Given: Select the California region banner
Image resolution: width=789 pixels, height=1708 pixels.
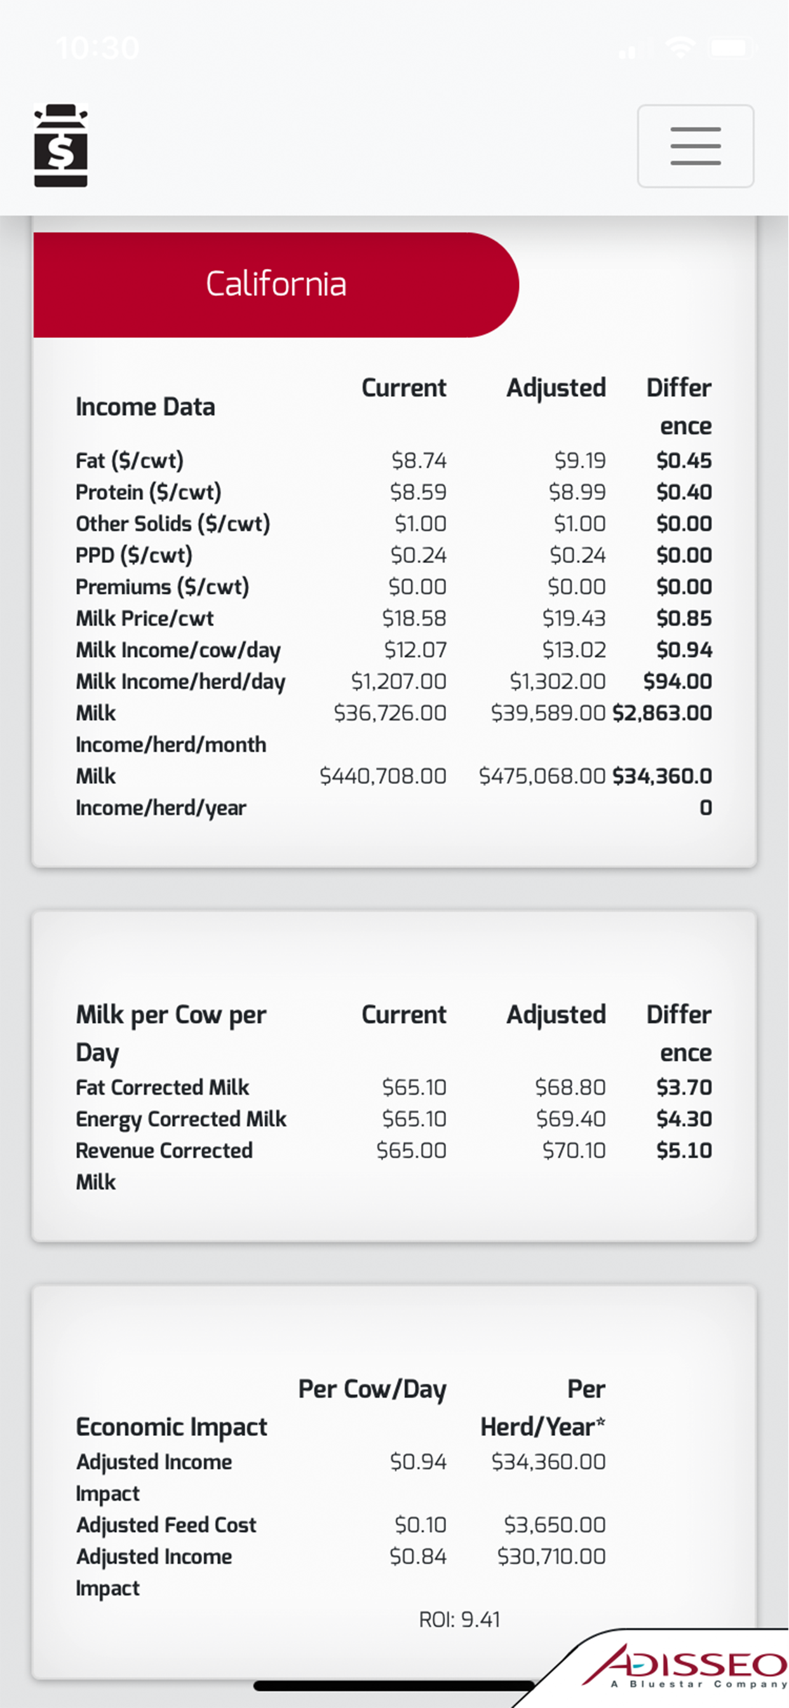Looking at the screenshot, I should (275, 285).
